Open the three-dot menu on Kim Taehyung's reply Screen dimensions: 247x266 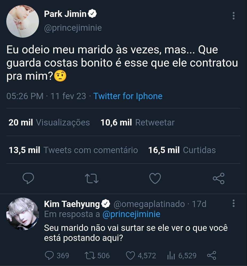(234, 203)
